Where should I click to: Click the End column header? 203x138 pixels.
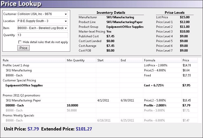point(131,60)
